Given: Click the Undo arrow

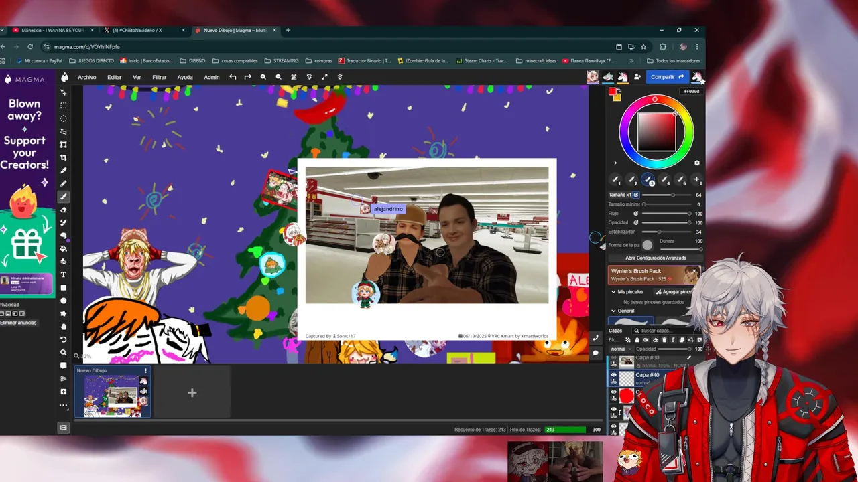Looking at the screenshot, I should [x=233, y=77].
